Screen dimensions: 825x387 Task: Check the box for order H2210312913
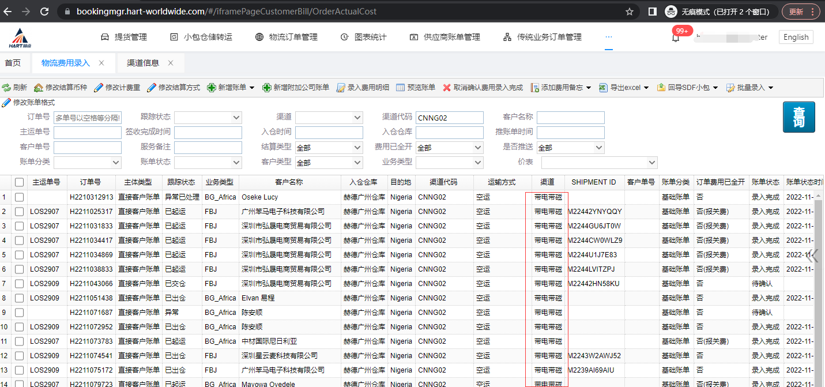pyautogui.click(x=20, y=197)
